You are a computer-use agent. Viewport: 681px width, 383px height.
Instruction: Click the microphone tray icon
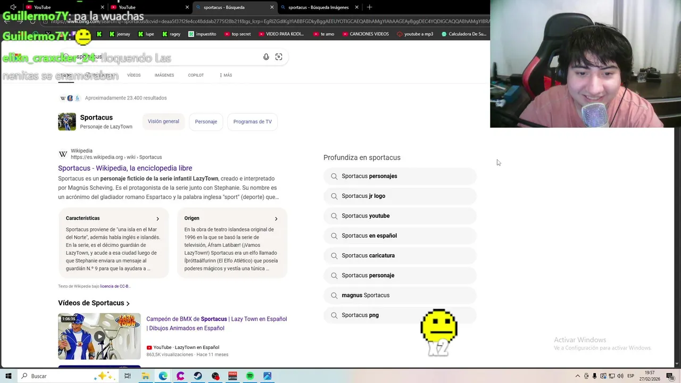click(x=595, y=376)
